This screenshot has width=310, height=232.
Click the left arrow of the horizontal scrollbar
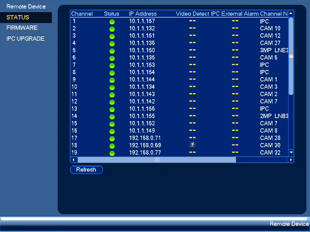pos(74,160)
